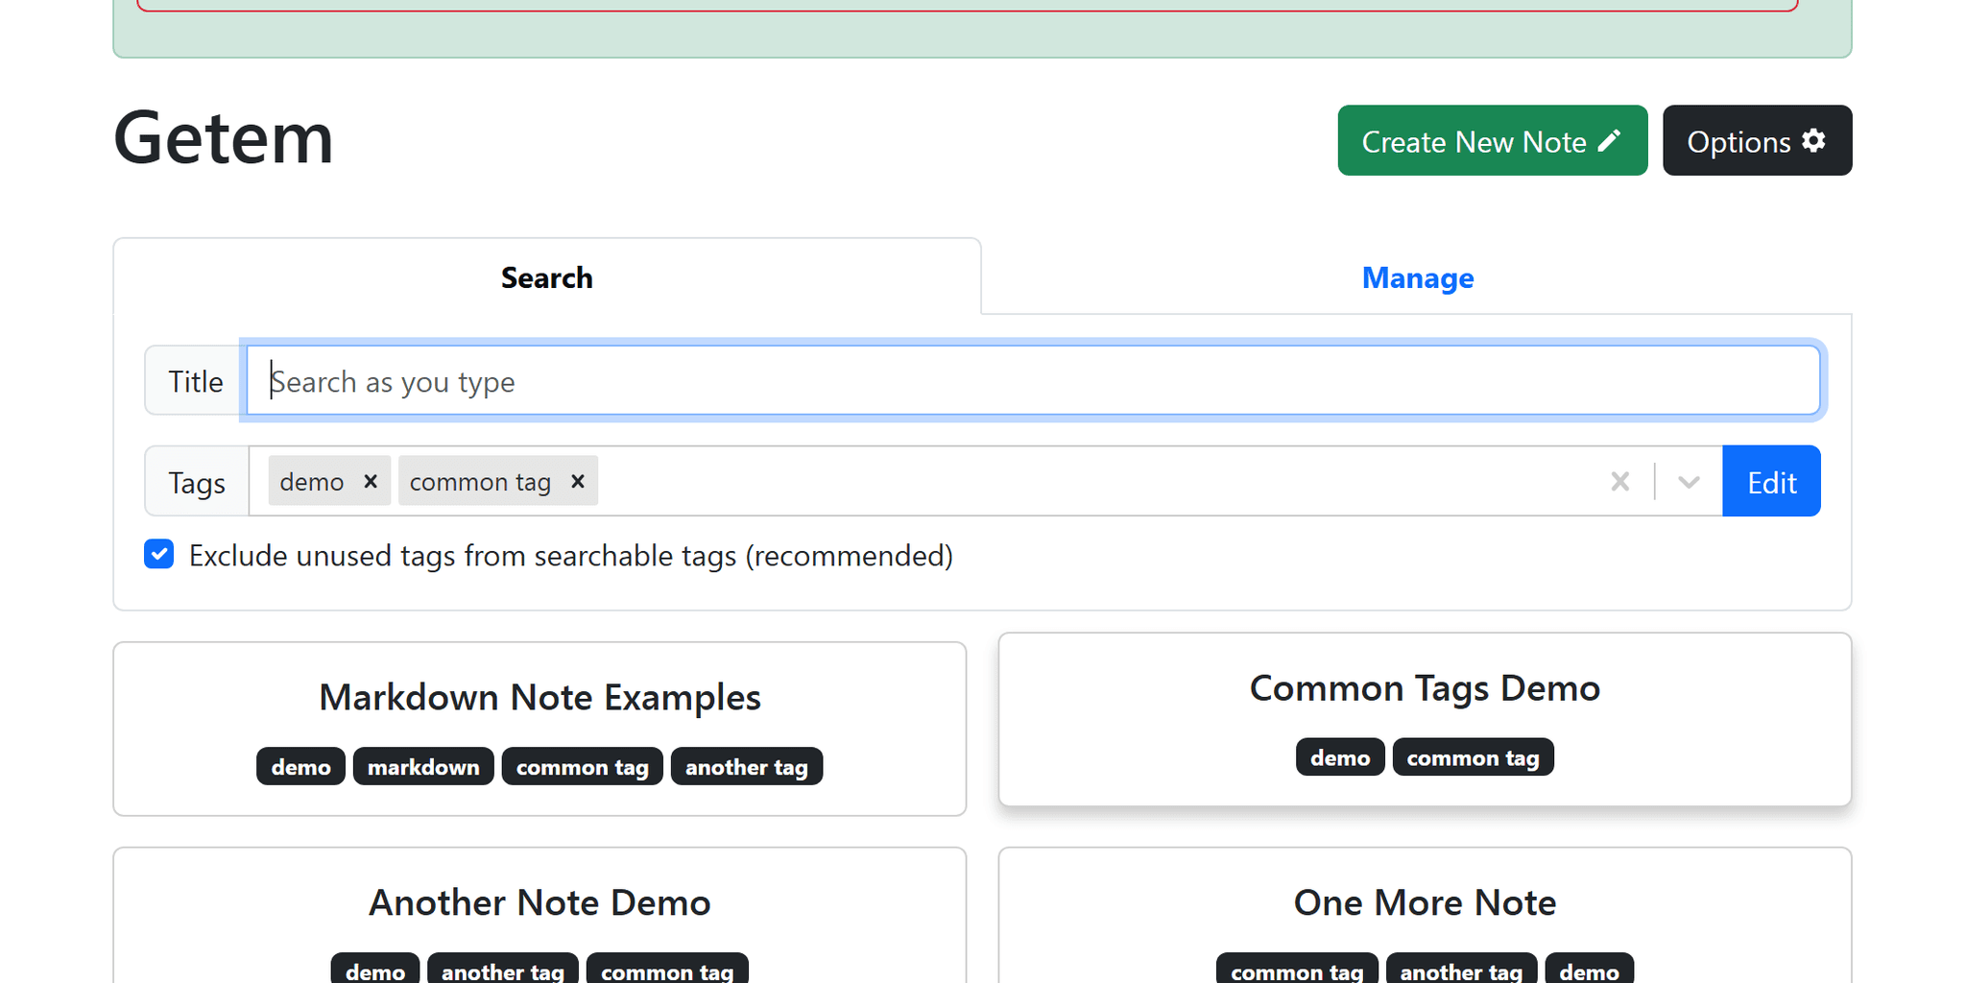Image resolution: width=1966 pixels, height=983 pixels.
Task: Open the Common Tags Demo note
Action: pos(1424,688)
